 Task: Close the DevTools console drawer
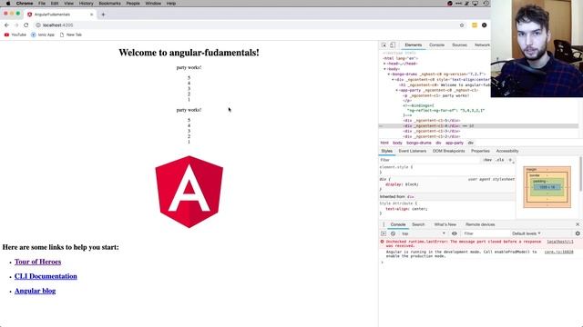[578, 224]
